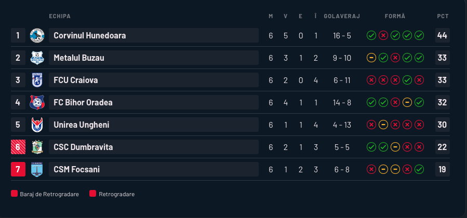
Task: Click the FC Bihor Oradea badge
Action: pos(37,102)
